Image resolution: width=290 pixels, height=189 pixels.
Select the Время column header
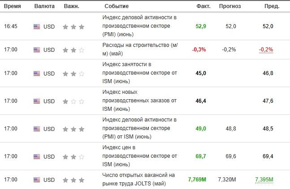point(13,6)
